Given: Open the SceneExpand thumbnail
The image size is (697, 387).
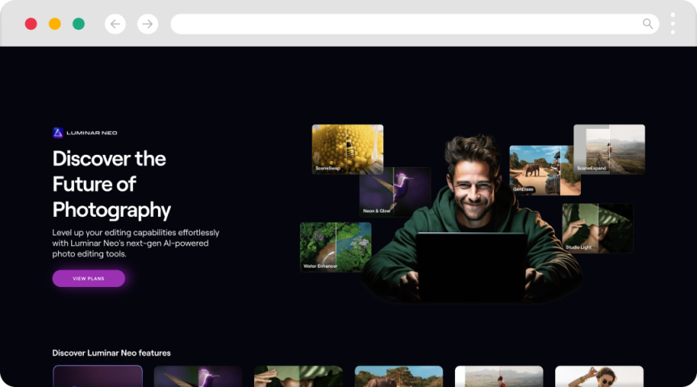Looking at the screenshot, I should (x=609, y=149).
